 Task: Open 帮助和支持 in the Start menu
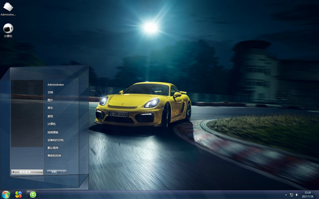tap(54, 155)
